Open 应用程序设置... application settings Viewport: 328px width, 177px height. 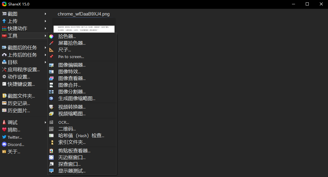[x=24, y=70]
